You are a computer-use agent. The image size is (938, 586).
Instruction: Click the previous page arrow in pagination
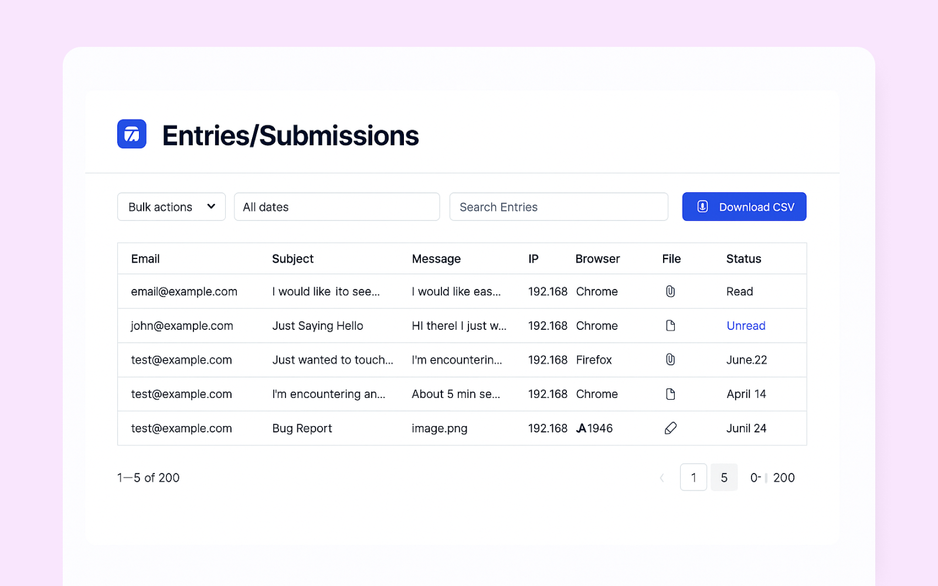[x=662, y=478]
